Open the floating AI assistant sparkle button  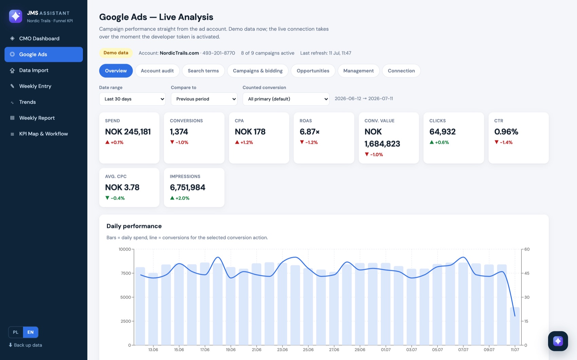(x=558, y=341)
